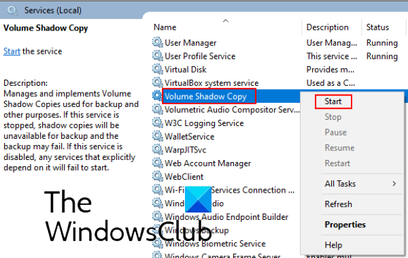Select the Windows Biometric Service row
Screen dimensions: 408x258
pyautogui.click(x=215, y=244)
